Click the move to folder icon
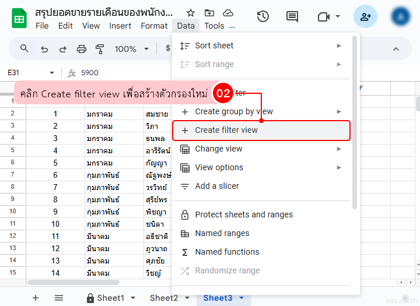The width and height of the screenshot is (420, 306). tap(209, 13)
